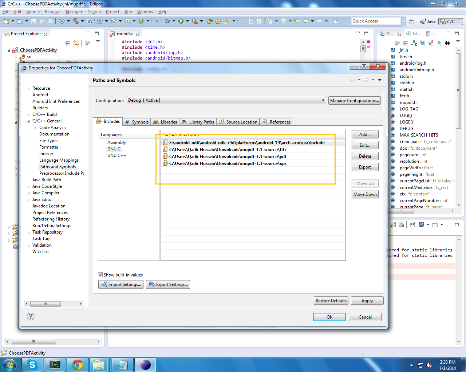The height and width of the screenshot is (372, 466).
Task: Collapse the C/C++ General tree node
Action: 29,121
